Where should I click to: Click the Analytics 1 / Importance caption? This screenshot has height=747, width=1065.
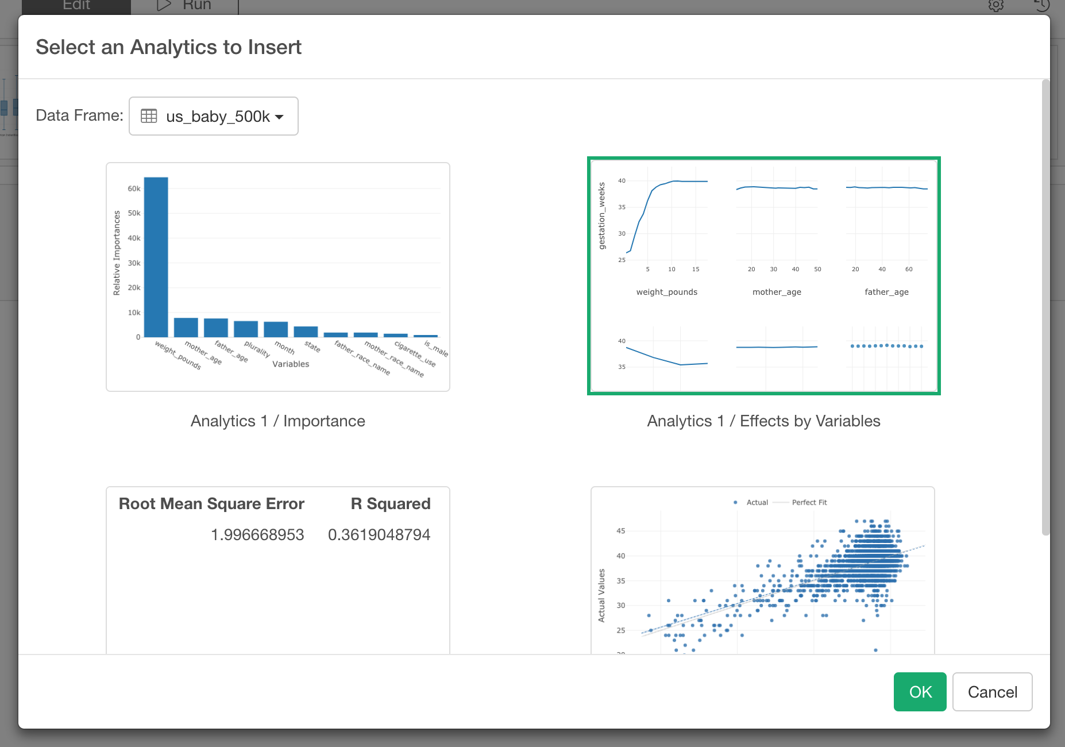point(278,421)
